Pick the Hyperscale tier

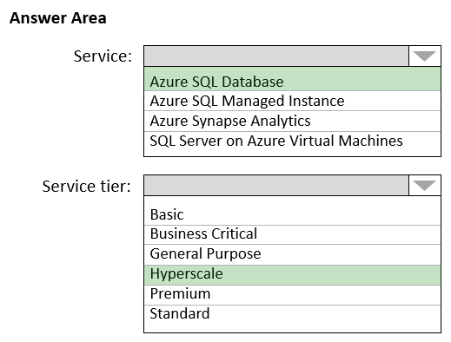(292, 275)
